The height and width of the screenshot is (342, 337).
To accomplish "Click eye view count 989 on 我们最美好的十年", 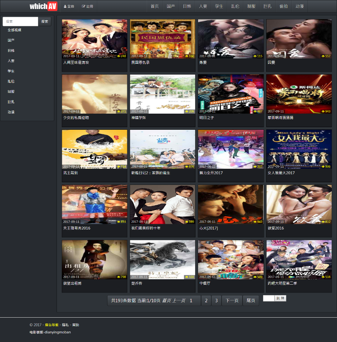I will [189, 222].
